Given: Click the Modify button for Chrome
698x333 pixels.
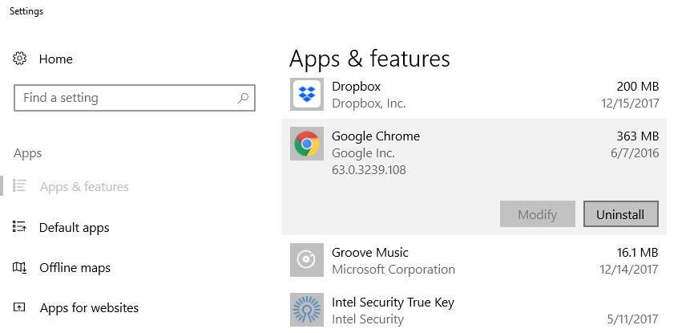Looking at the screenshot, I should (537, 214).
